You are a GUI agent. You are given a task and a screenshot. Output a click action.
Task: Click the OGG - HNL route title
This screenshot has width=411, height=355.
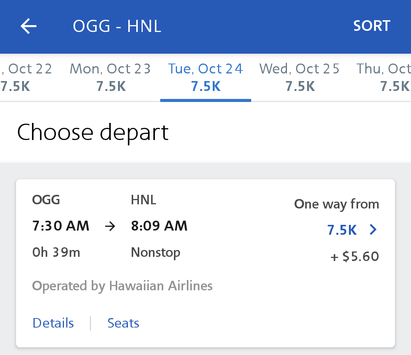point(117,26)
